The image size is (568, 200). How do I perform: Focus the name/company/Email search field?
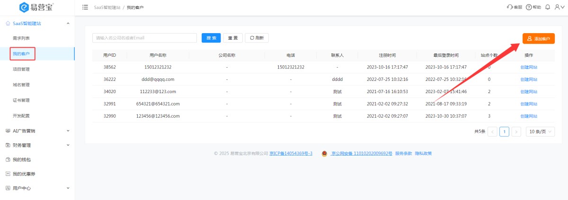point(144,38)
